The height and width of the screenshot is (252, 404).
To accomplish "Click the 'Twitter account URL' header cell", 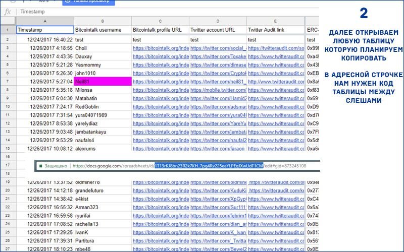I will [x=218, y=30].
